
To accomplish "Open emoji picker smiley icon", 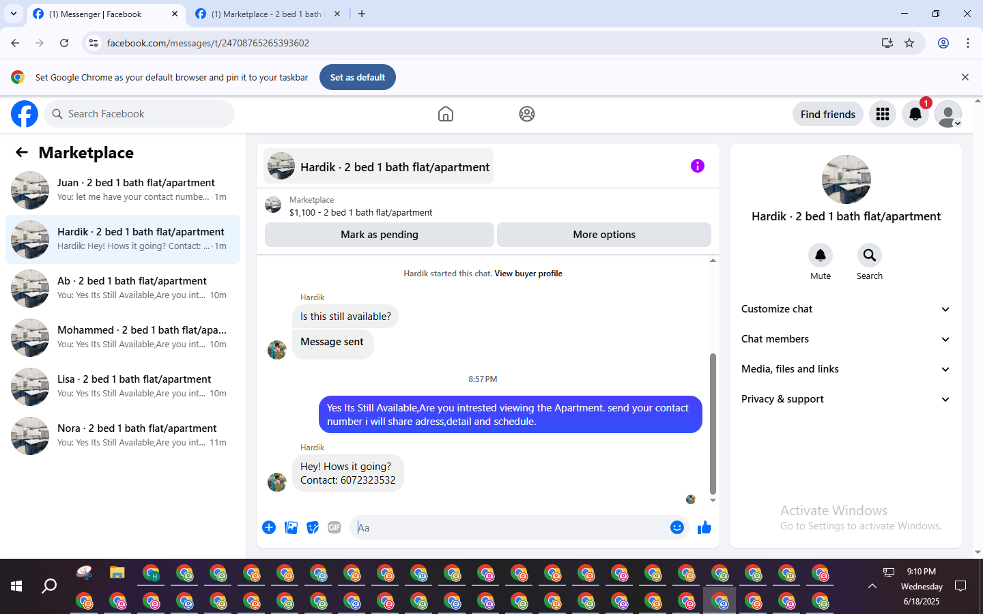I will pyautogui.click(x=677, y=527).
